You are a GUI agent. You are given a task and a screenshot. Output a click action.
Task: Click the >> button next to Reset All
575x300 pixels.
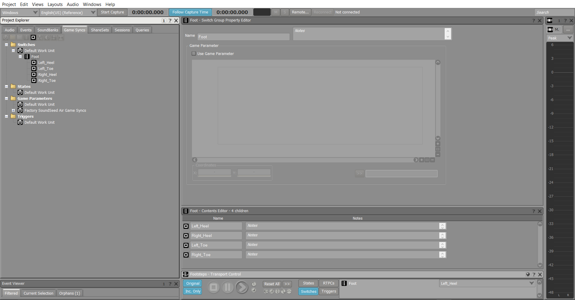(x=287, y=284)
